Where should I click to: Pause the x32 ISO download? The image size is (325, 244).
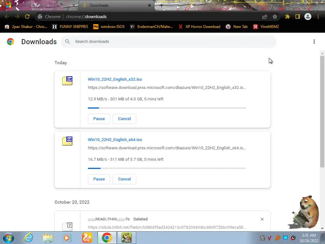tap(99, 119)
